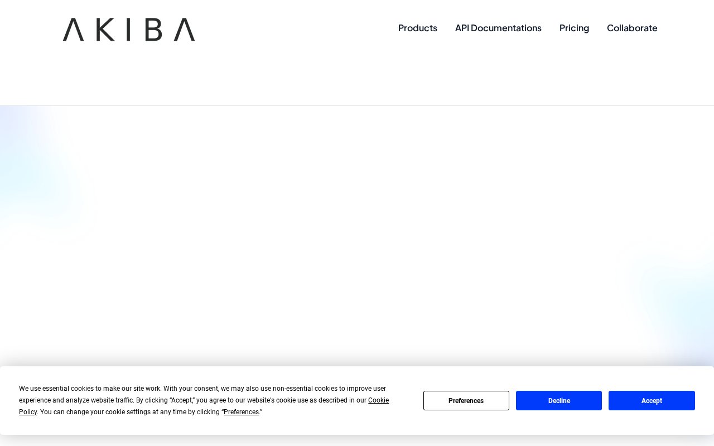The image size is (714, 446).
Task: Open the Products menu
Action: [x=418, y=28]
